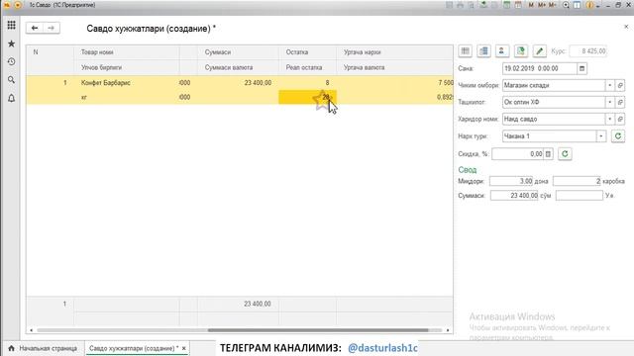Open the sidebar search magnifier
The height and width of the screenshot is (356, 634).
click(x=11, y=80)
